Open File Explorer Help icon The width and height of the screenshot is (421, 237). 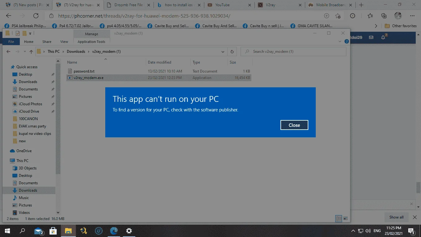347,41
